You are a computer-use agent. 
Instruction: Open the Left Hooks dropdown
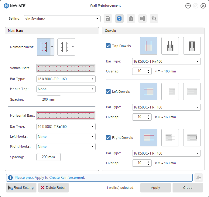coord(66,137)
